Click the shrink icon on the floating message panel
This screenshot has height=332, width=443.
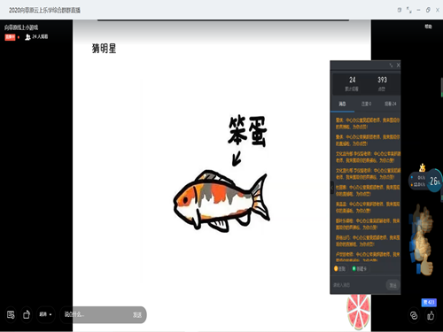click(391, 65)
